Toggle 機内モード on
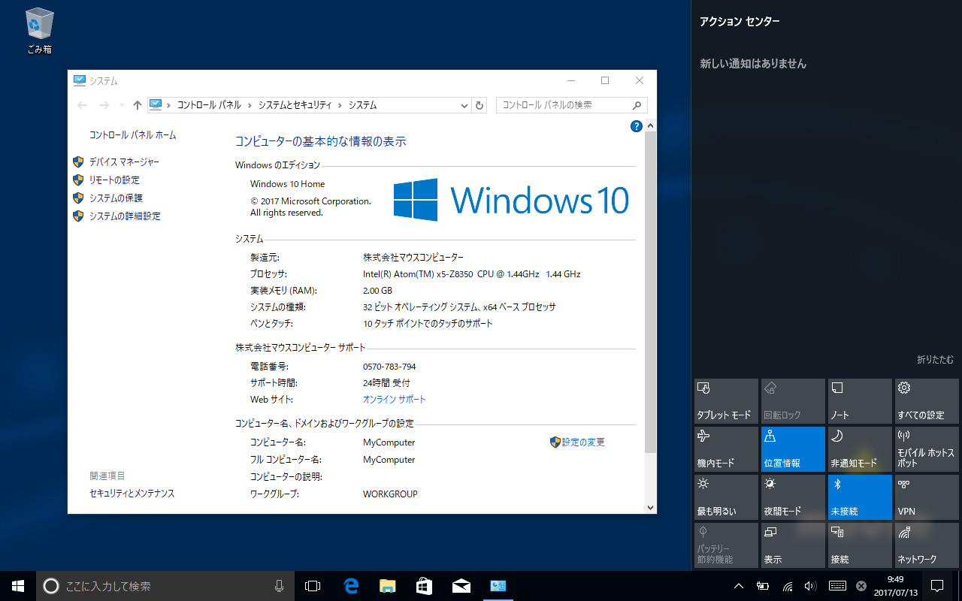This screenshot has width=962, height=601. click(726, 448)
